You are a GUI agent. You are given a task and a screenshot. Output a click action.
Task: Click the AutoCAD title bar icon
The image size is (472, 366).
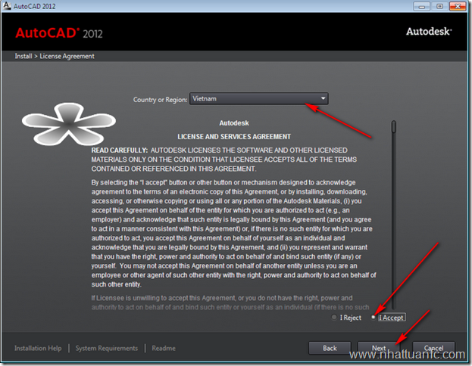pos(6,6)
